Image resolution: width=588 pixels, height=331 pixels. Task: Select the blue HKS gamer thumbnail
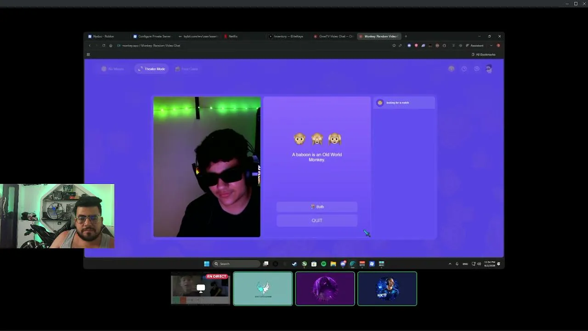click(x=387, y=289)
